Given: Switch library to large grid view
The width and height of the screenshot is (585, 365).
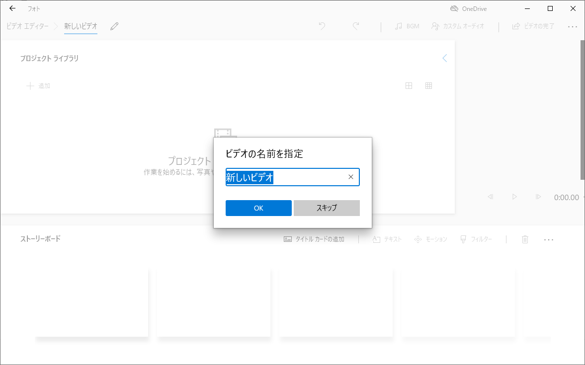Looking at the screenshot, I should tap(409, 86).
